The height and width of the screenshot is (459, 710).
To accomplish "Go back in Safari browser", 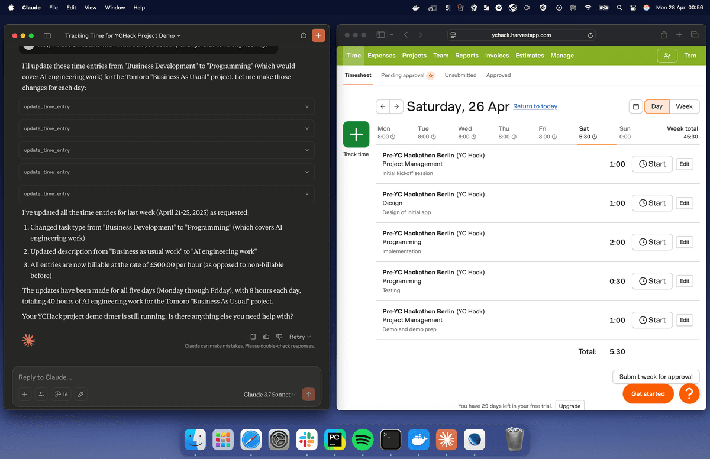I will 406,35.
